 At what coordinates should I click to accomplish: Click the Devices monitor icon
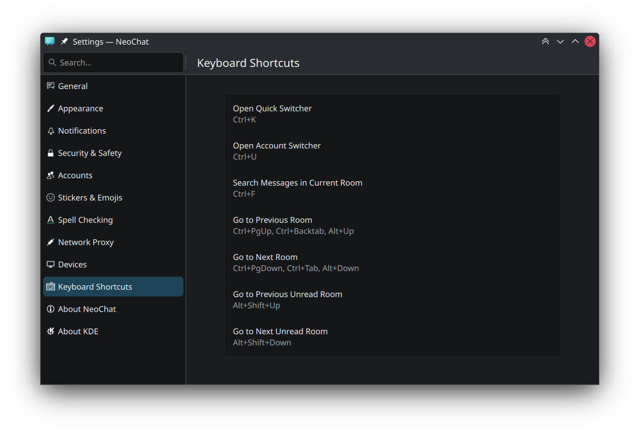(51, 265)
